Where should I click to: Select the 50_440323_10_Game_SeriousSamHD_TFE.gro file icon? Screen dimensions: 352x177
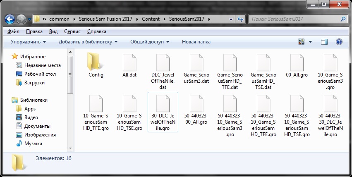coord(263,103)
